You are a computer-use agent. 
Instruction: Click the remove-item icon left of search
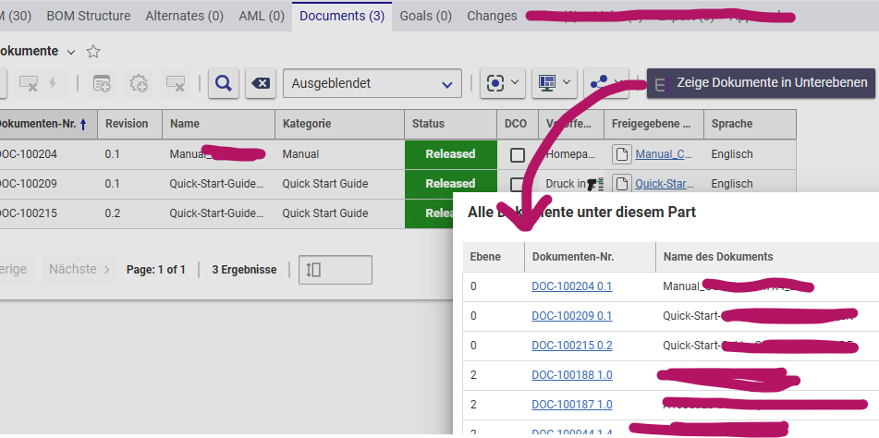[x=176, y=83]
